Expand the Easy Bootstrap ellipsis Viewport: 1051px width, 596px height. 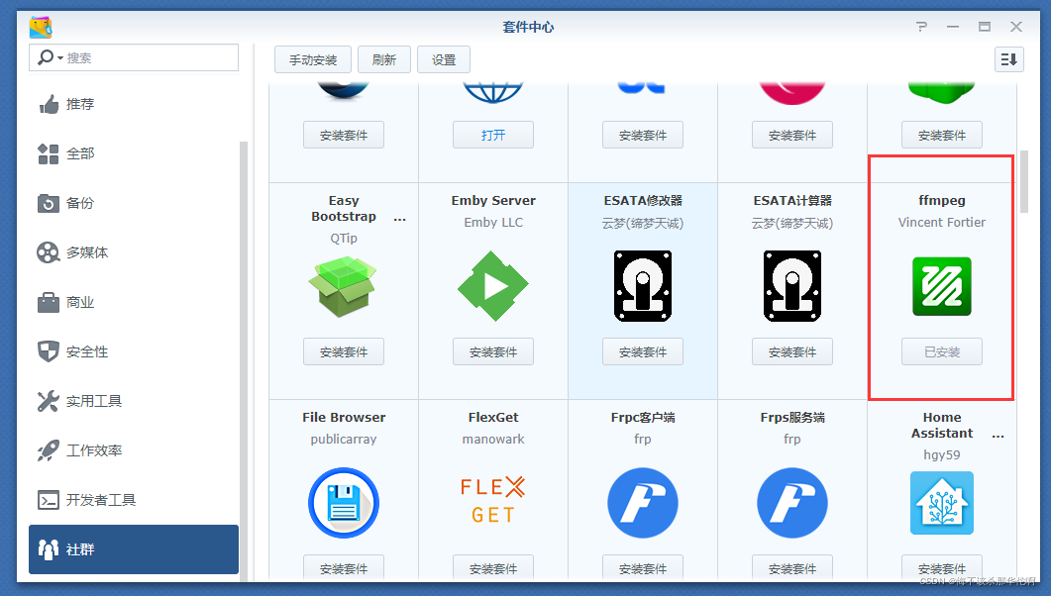point(399,219)
